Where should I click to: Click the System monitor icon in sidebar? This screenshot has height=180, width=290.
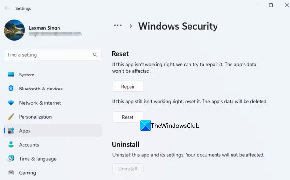(11, 75)
